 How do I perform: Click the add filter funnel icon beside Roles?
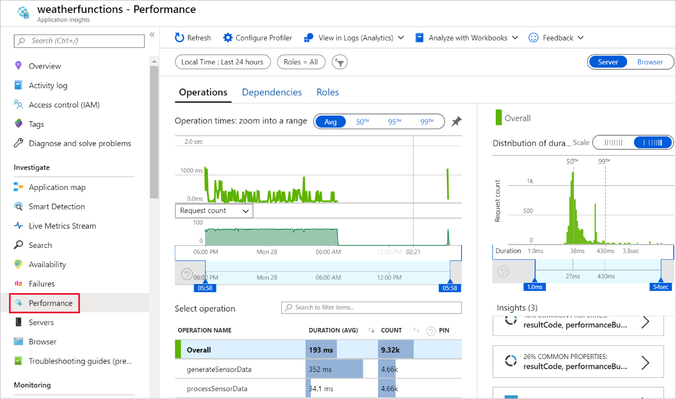pyautogui.click(x=340, y=62)
